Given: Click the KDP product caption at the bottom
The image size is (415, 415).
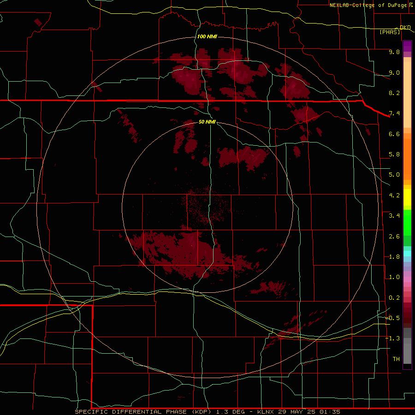Looking at the screenshot, I should coord(207,412).
